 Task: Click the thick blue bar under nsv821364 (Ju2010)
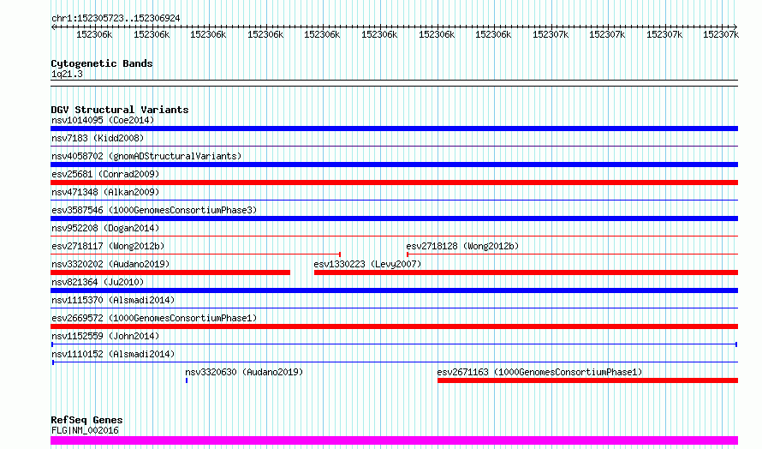point(394,290)
